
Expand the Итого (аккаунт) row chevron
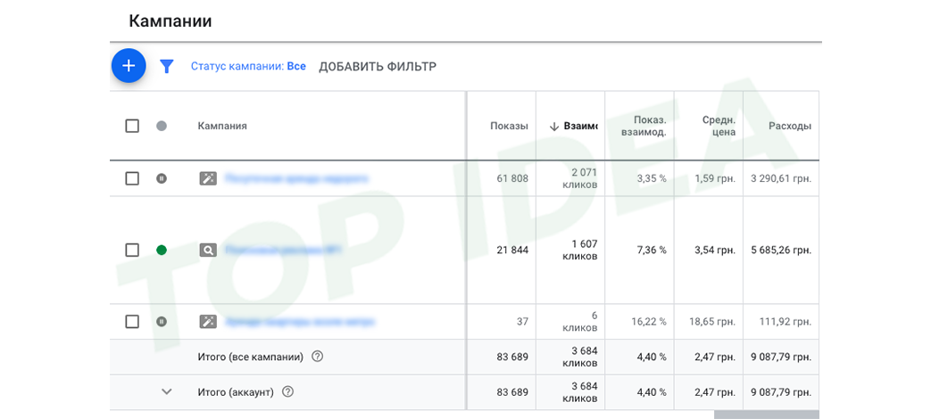tap(166, 391)
